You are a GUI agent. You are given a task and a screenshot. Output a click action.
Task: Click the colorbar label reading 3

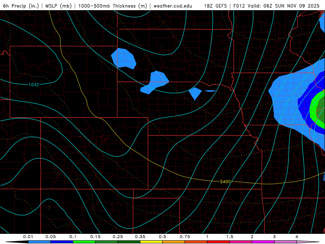(x=275, y=237)
